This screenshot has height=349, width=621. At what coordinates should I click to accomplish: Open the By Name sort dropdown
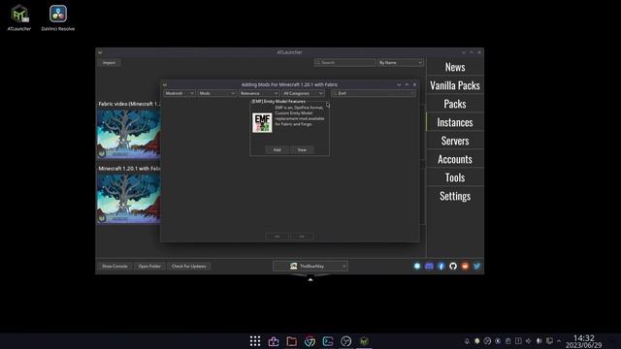point(400,62)
